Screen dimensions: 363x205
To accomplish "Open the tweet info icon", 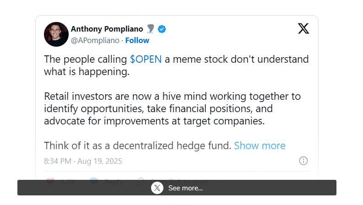I will (303, 161).
